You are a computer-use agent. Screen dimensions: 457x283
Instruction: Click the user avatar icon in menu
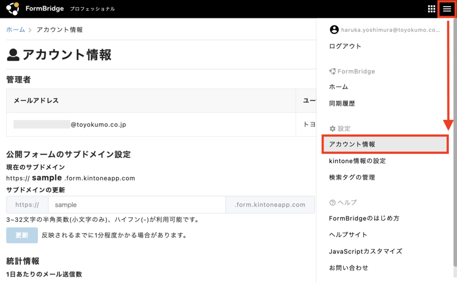pos(334,29)
